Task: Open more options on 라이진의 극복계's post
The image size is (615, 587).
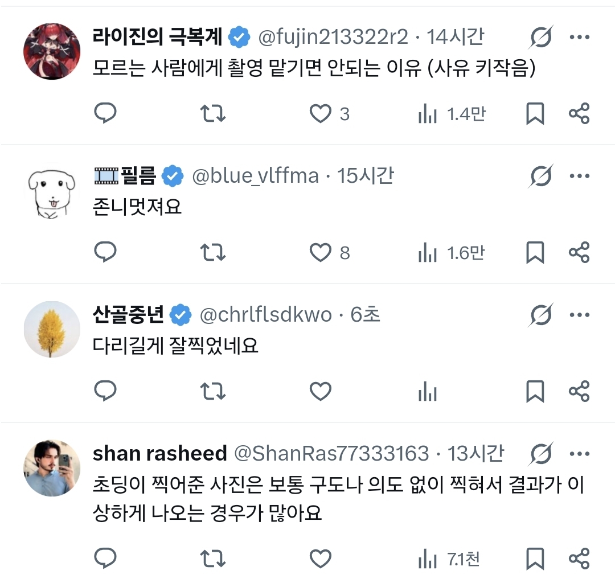Action: point(579,38)
